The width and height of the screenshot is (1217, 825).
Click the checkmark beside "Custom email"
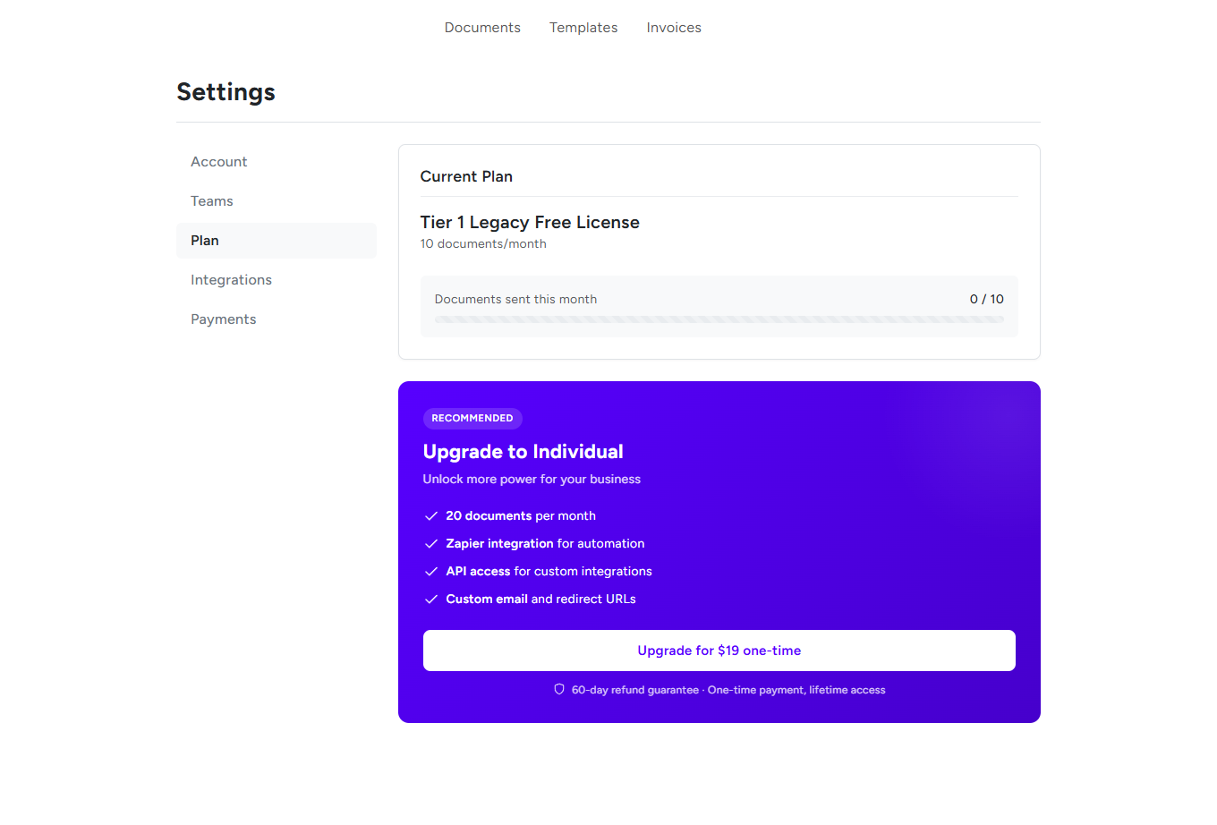[x=431, y=599]
